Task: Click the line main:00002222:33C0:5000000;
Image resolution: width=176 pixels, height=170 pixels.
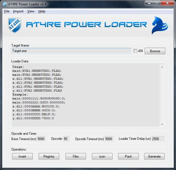Action: (39, 102)
